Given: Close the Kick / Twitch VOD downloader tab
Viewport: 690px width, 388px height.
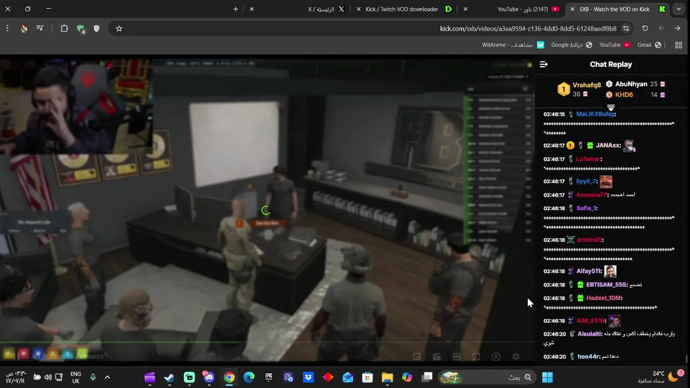Looking at the screenshot, I should (358, 9).
